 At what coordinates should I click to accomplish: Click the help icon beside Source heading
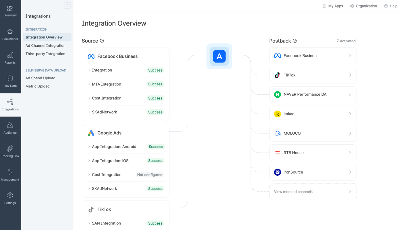tap(102, 41)
